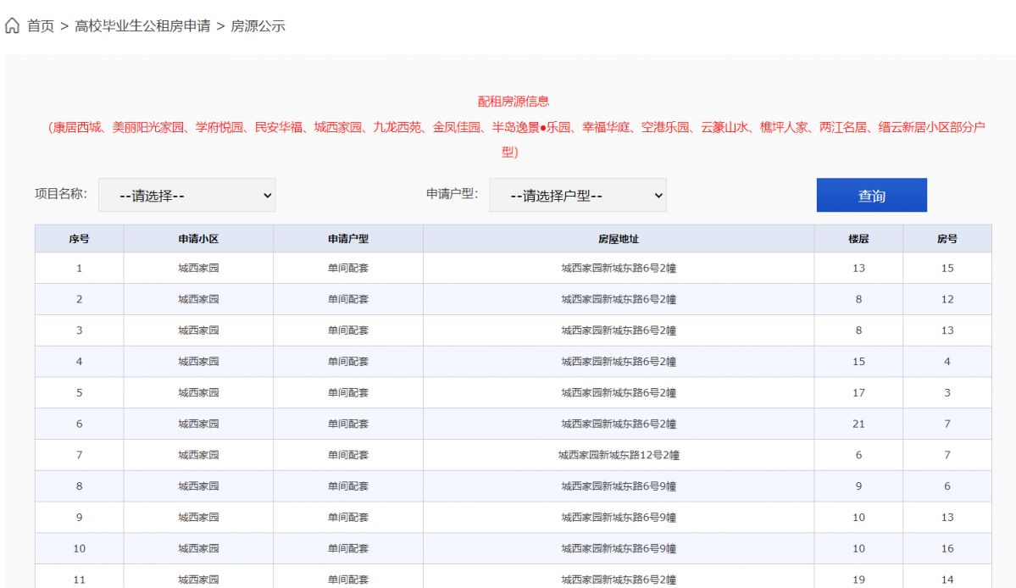Click room number 16 in row 10
1016x588 pixels.
(947, 548)
